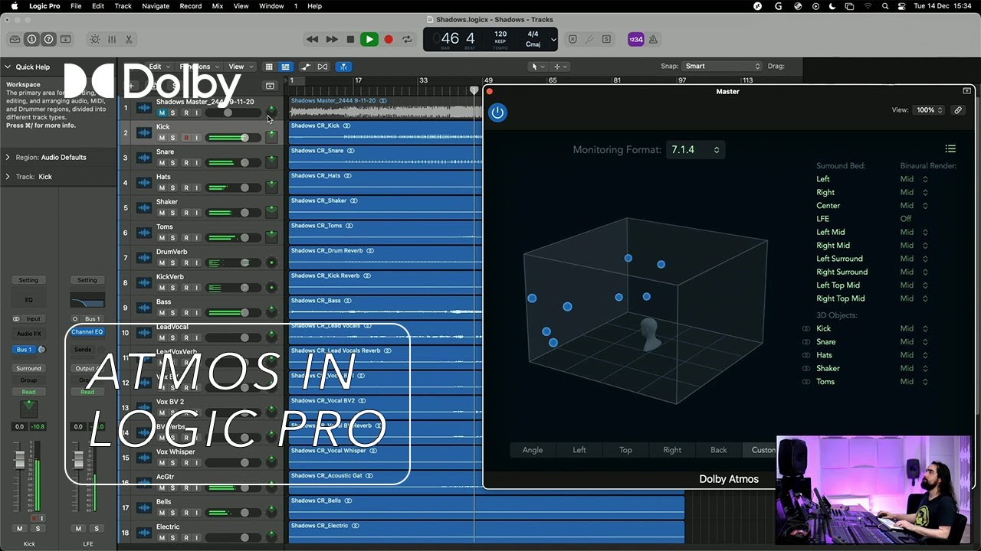The width and height of the screenshot is (981, 551).
Task: Click the list icon in Dolby Atmos plugin
Action: pyautogui.click(x=950, y=148)
